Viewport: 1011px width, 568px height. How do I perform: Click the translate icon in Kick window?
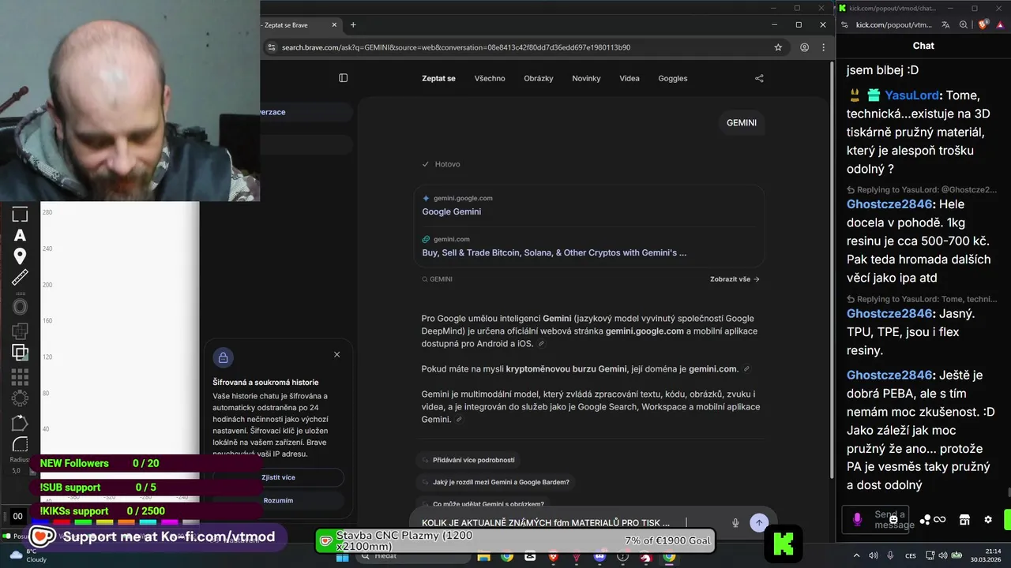click(945, 25)
